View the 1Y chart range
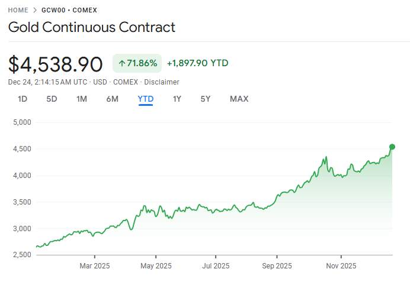This screenshot has height=282, width=410. (x=177, y=99)
